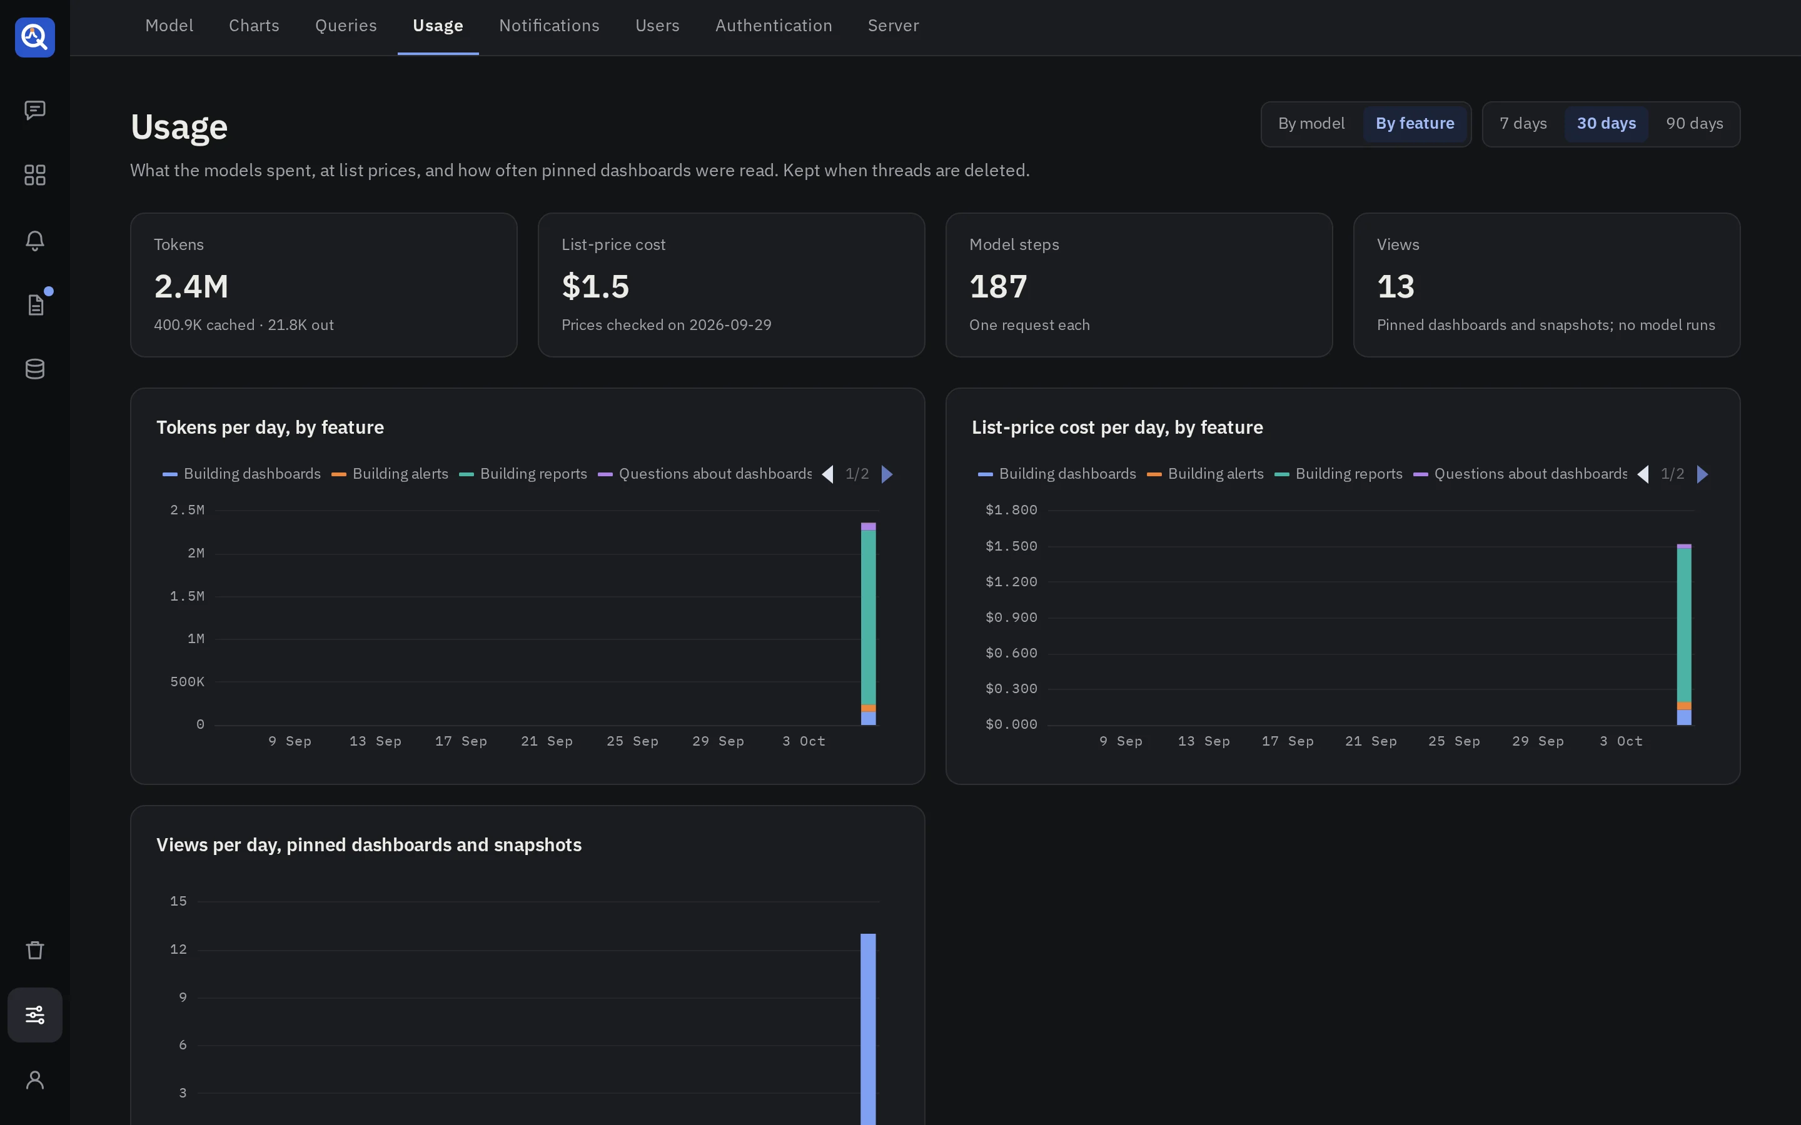The image size is (1801, 1125).
Task: Group usage By model
Action: tap(1311, 124)
